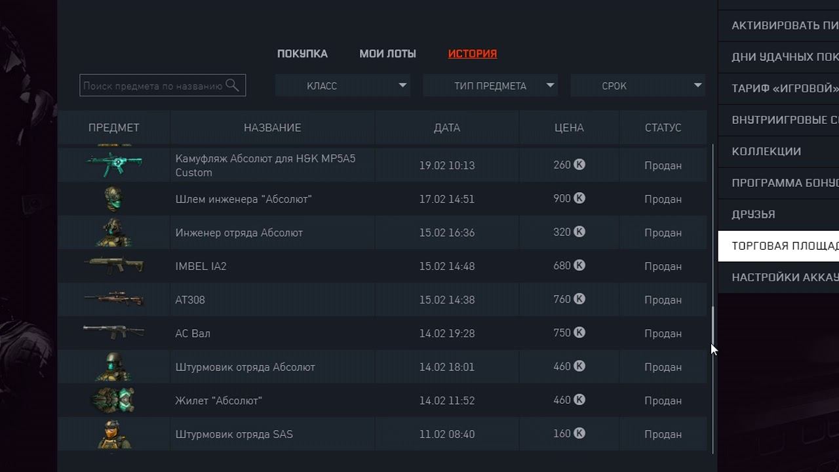
Task: Open the СРОК dropdown filter
Action: 638,86
